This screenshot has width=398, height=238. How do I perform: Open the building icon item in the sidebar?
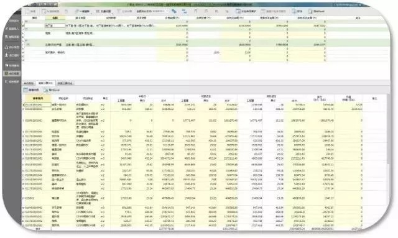coord(12,37)
